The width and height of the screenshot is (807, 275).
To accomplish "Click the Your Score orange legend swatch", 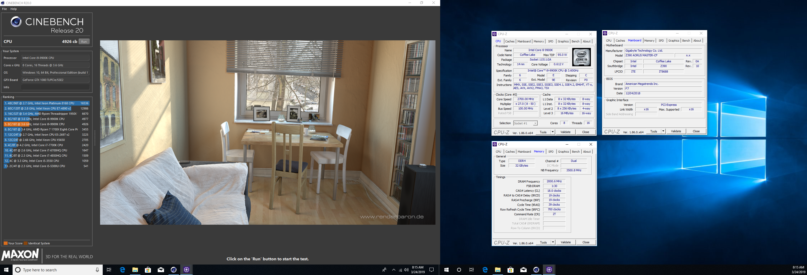I will coord(6,243).
